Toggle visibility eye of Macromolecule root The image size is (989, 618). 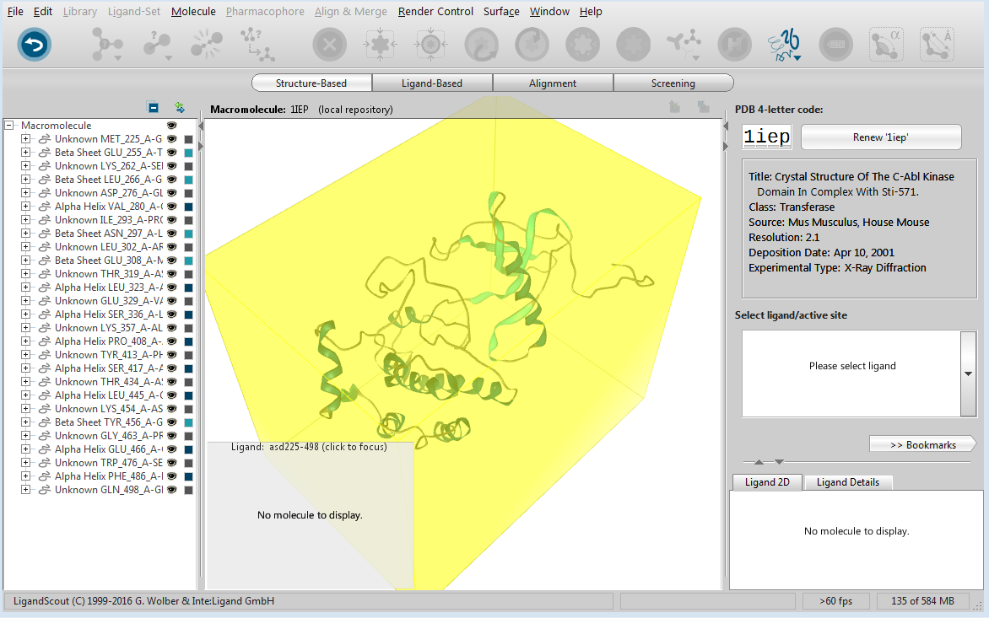click(171, 126)
